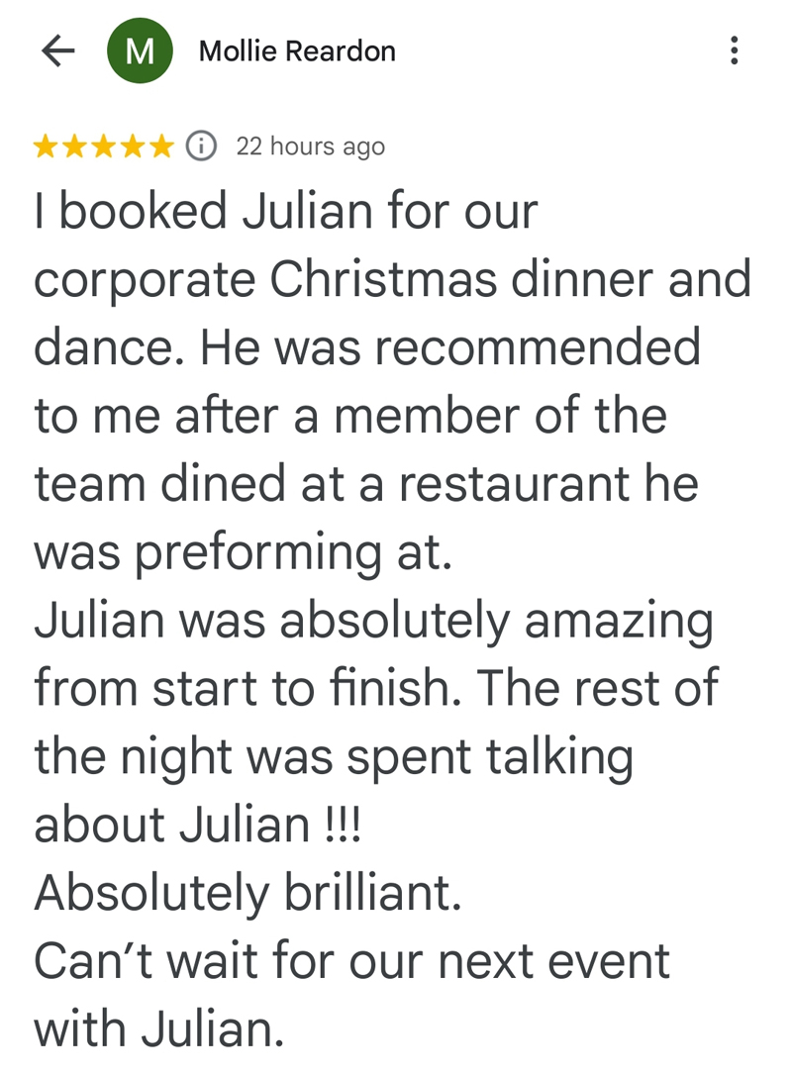Click the "Julian was absolutely amazing" line
The height and width of the screenshot is (1074, 792).
[x=373, y=622]
